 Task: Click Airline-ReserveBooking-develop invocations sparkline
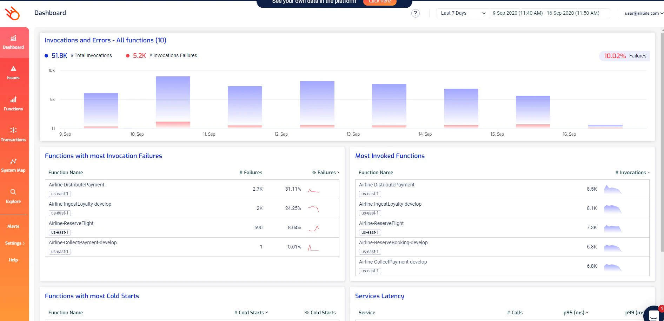(613, 247)
